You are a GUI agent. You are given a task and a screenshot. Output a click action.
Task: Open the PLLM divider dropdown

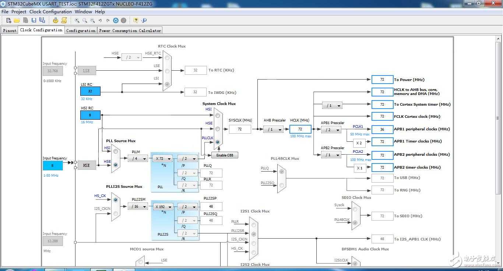(x=138, y=159)
